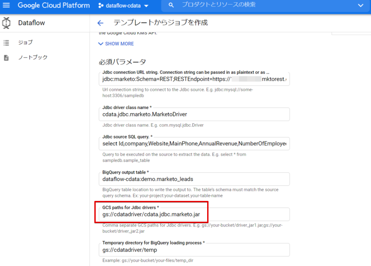Open the ノートブック document icon
Viewport: 371px width, 266px height.
[6, 58]
